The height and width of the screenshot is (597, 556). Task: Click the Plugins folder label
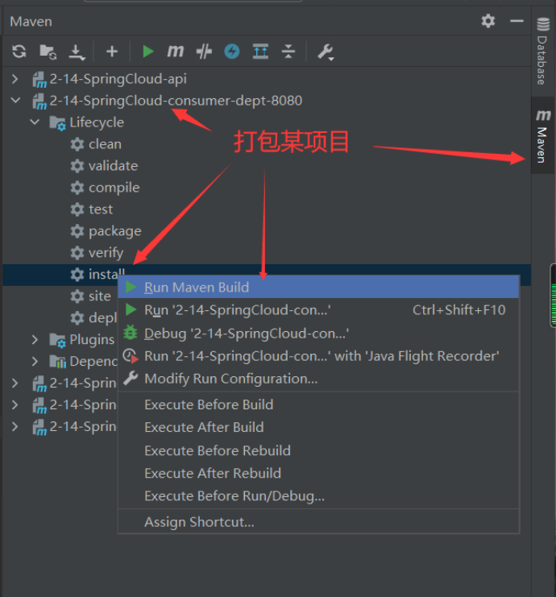[x=92, y=339]
